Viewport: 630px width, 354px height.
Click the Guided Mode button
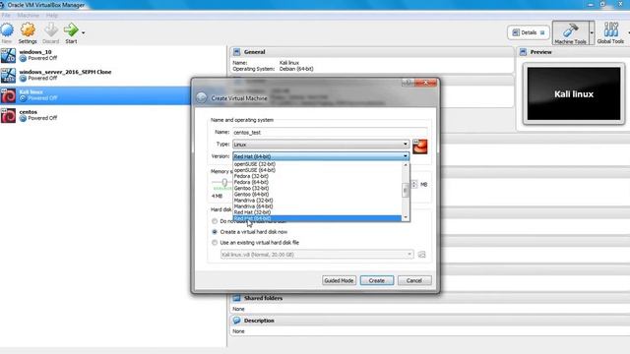339,280
